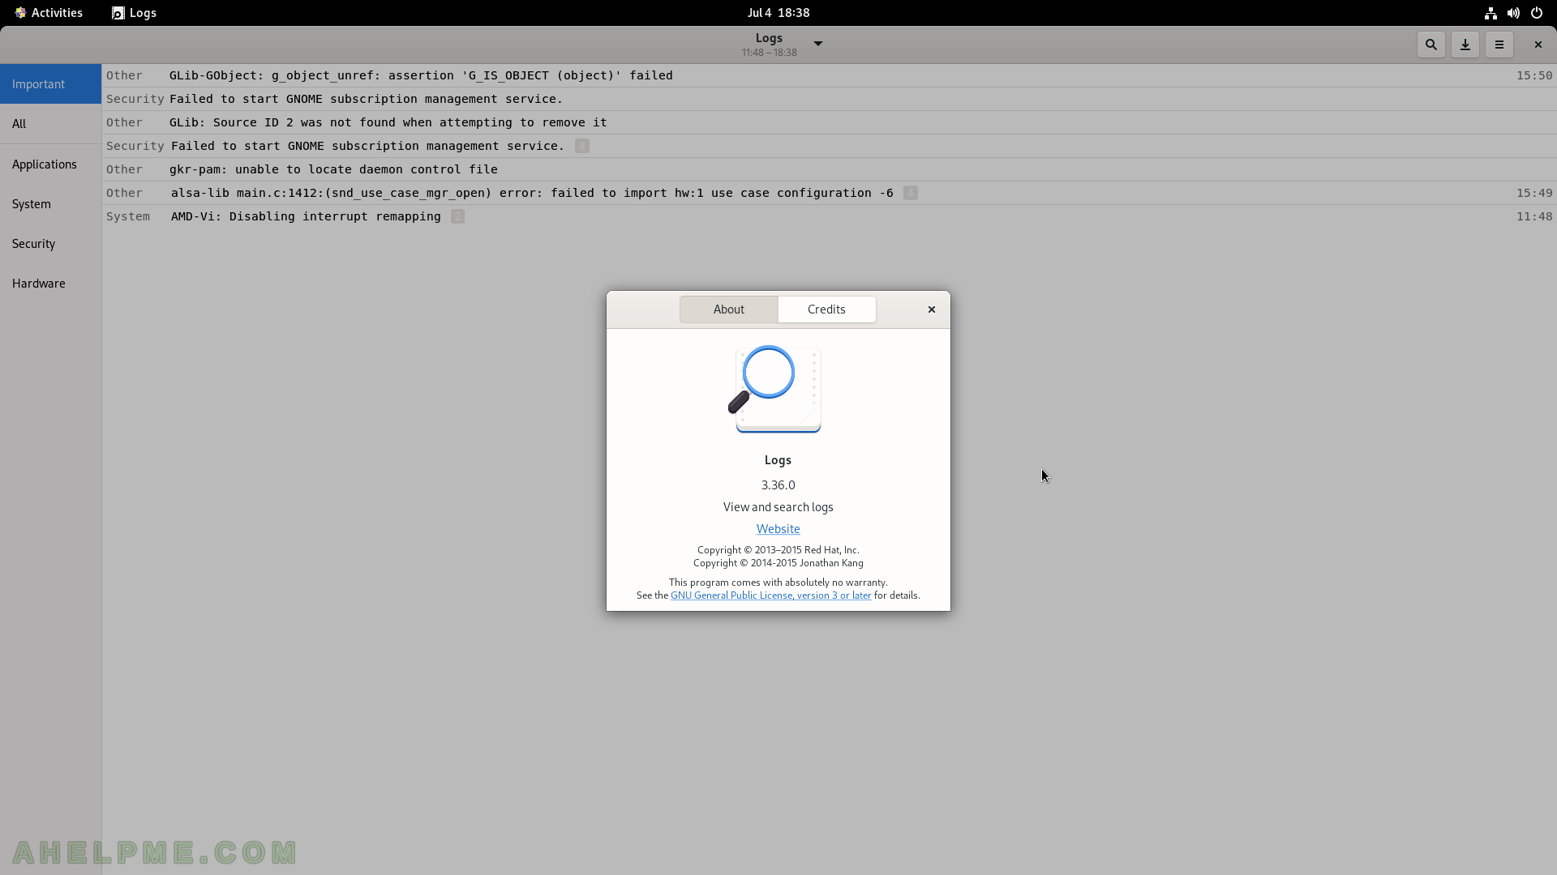Open the Website link
Image resolution: width=1557 pixels, height=875 pixels.
point(778,529)
